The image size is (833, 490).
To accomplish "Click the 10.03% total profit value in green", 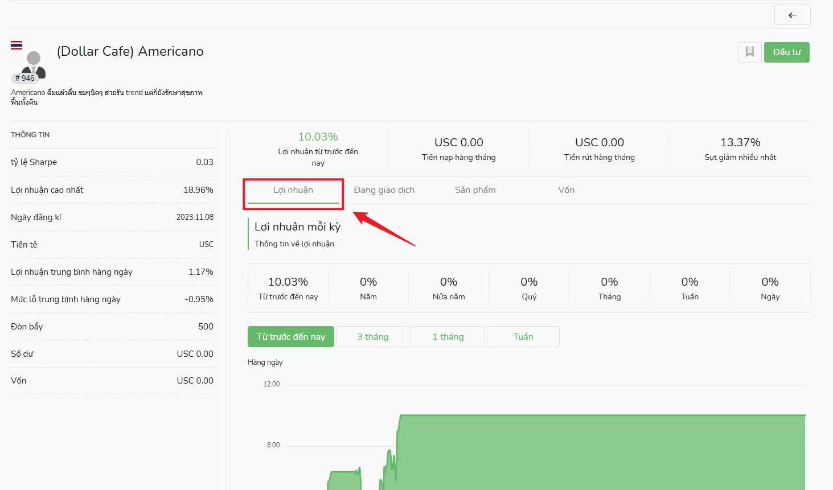I will click(318, 137).
